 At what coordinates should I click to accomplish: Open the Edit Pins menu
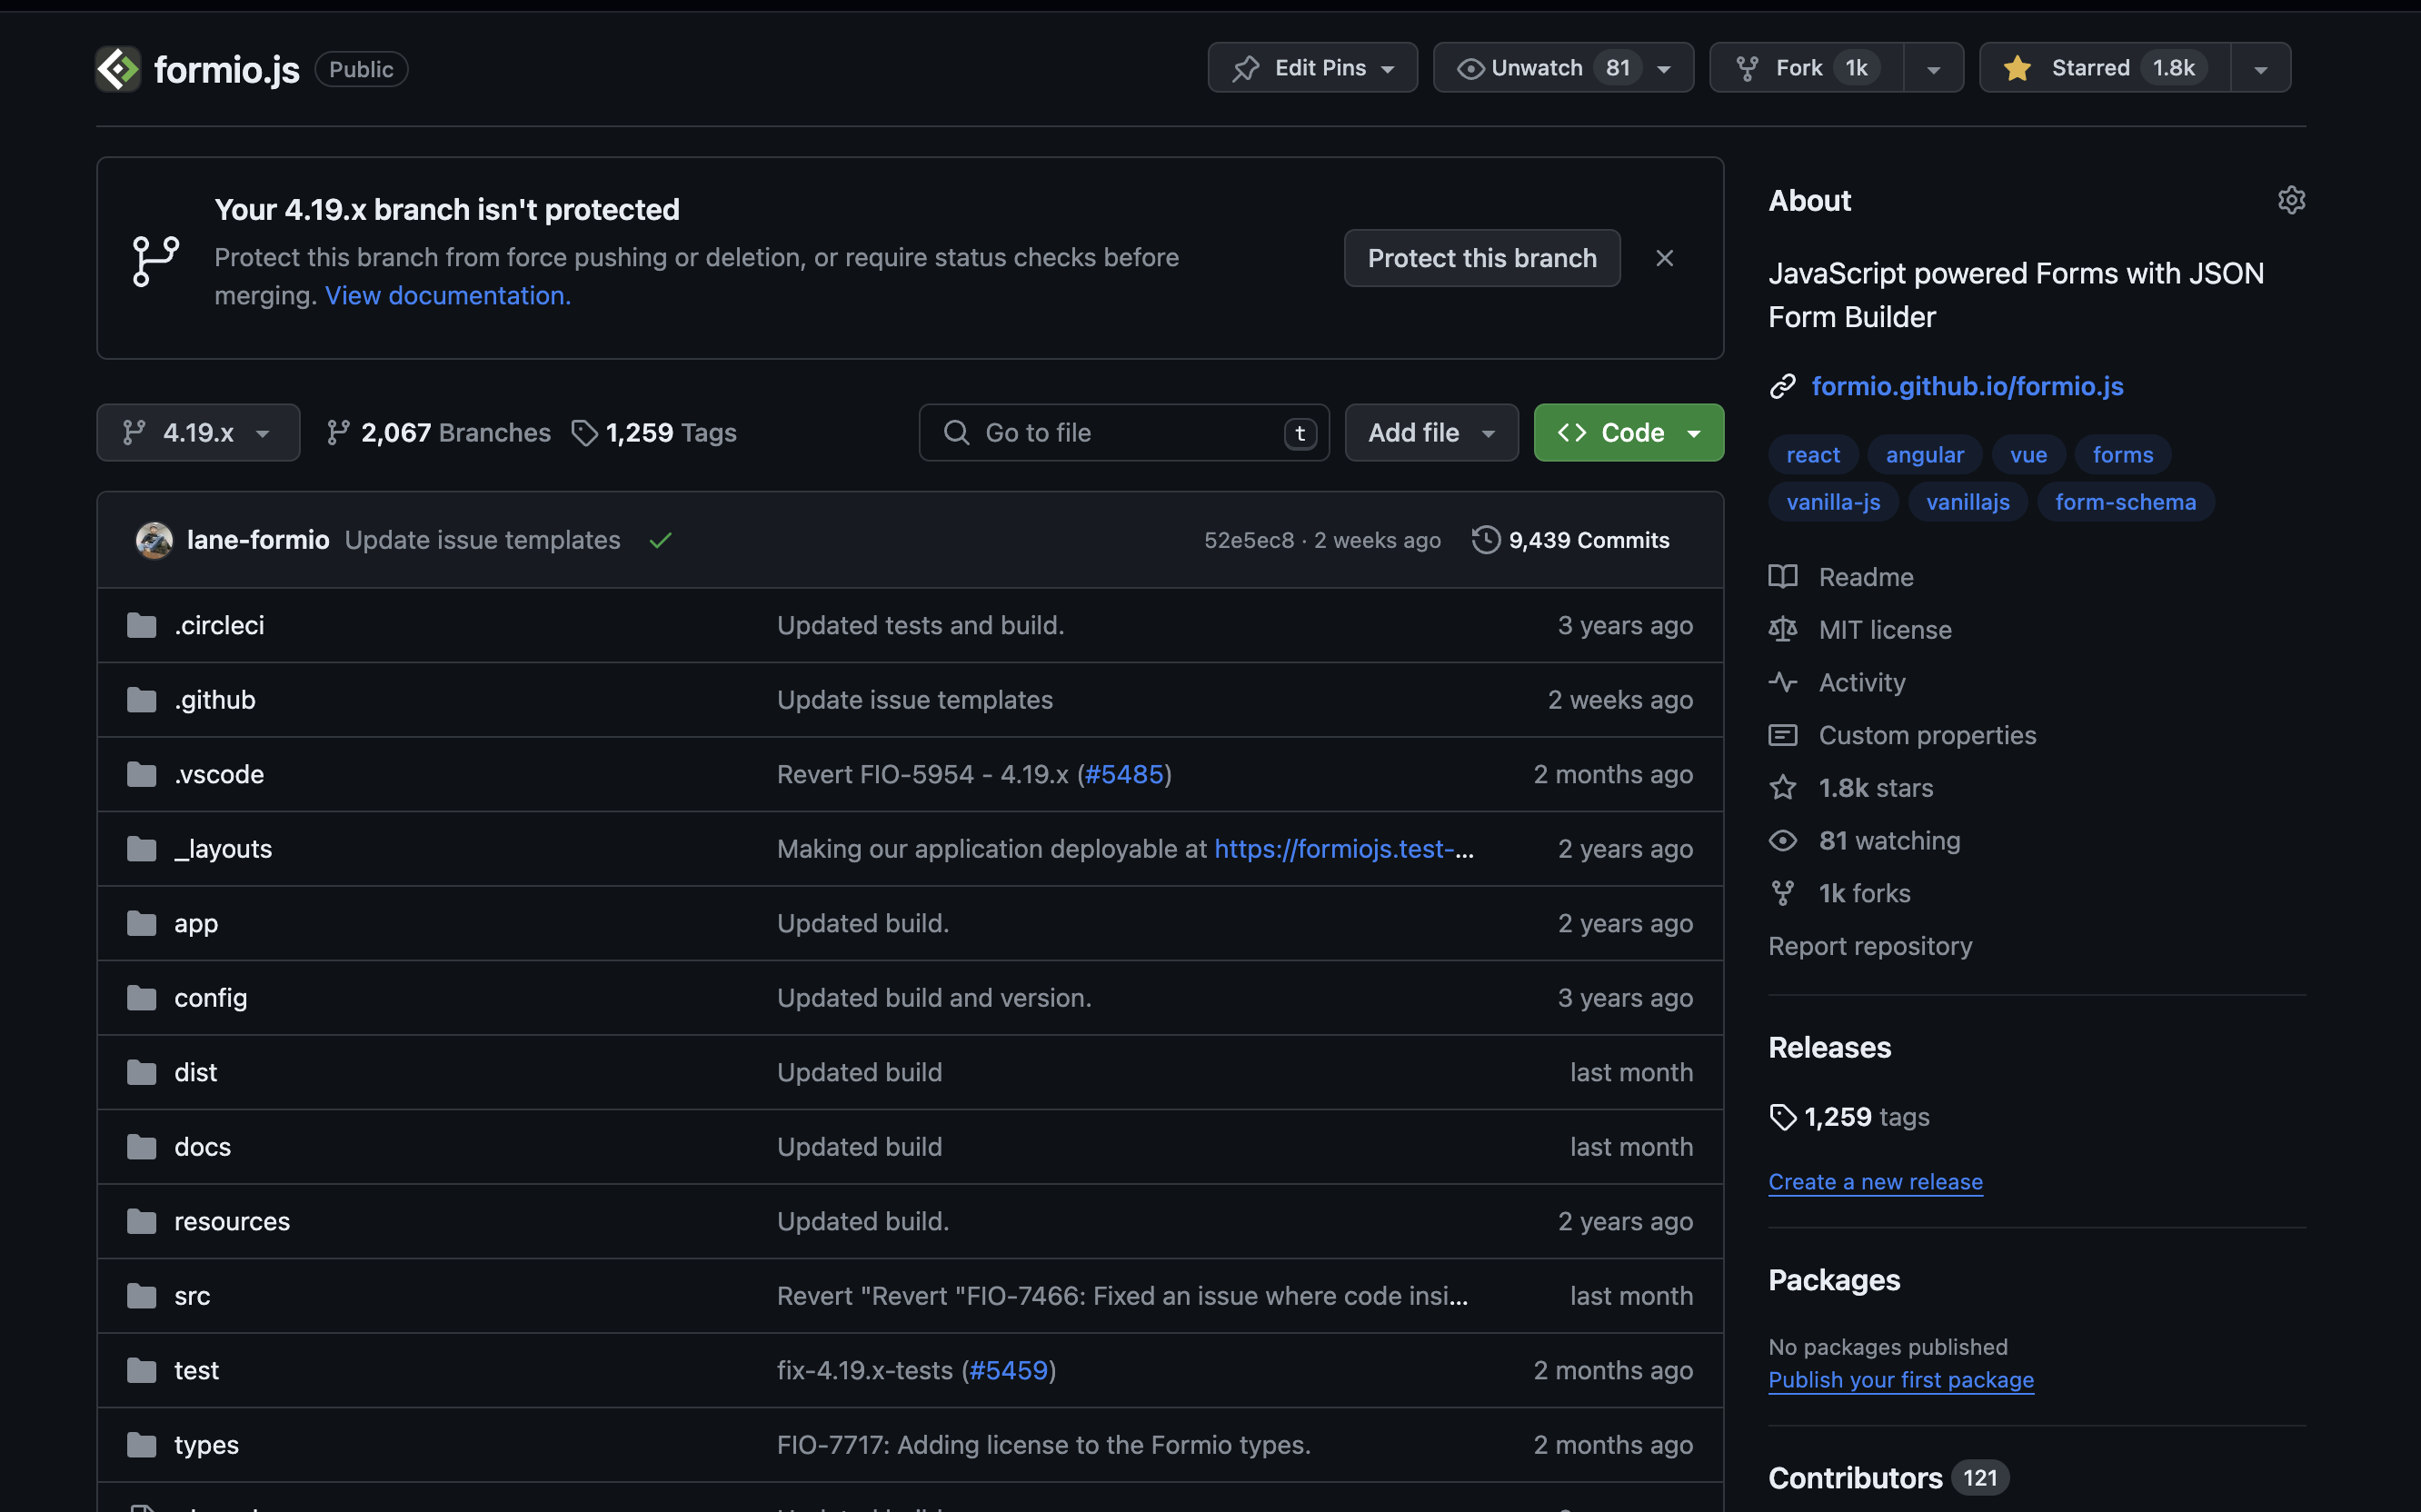(1312, 68)
